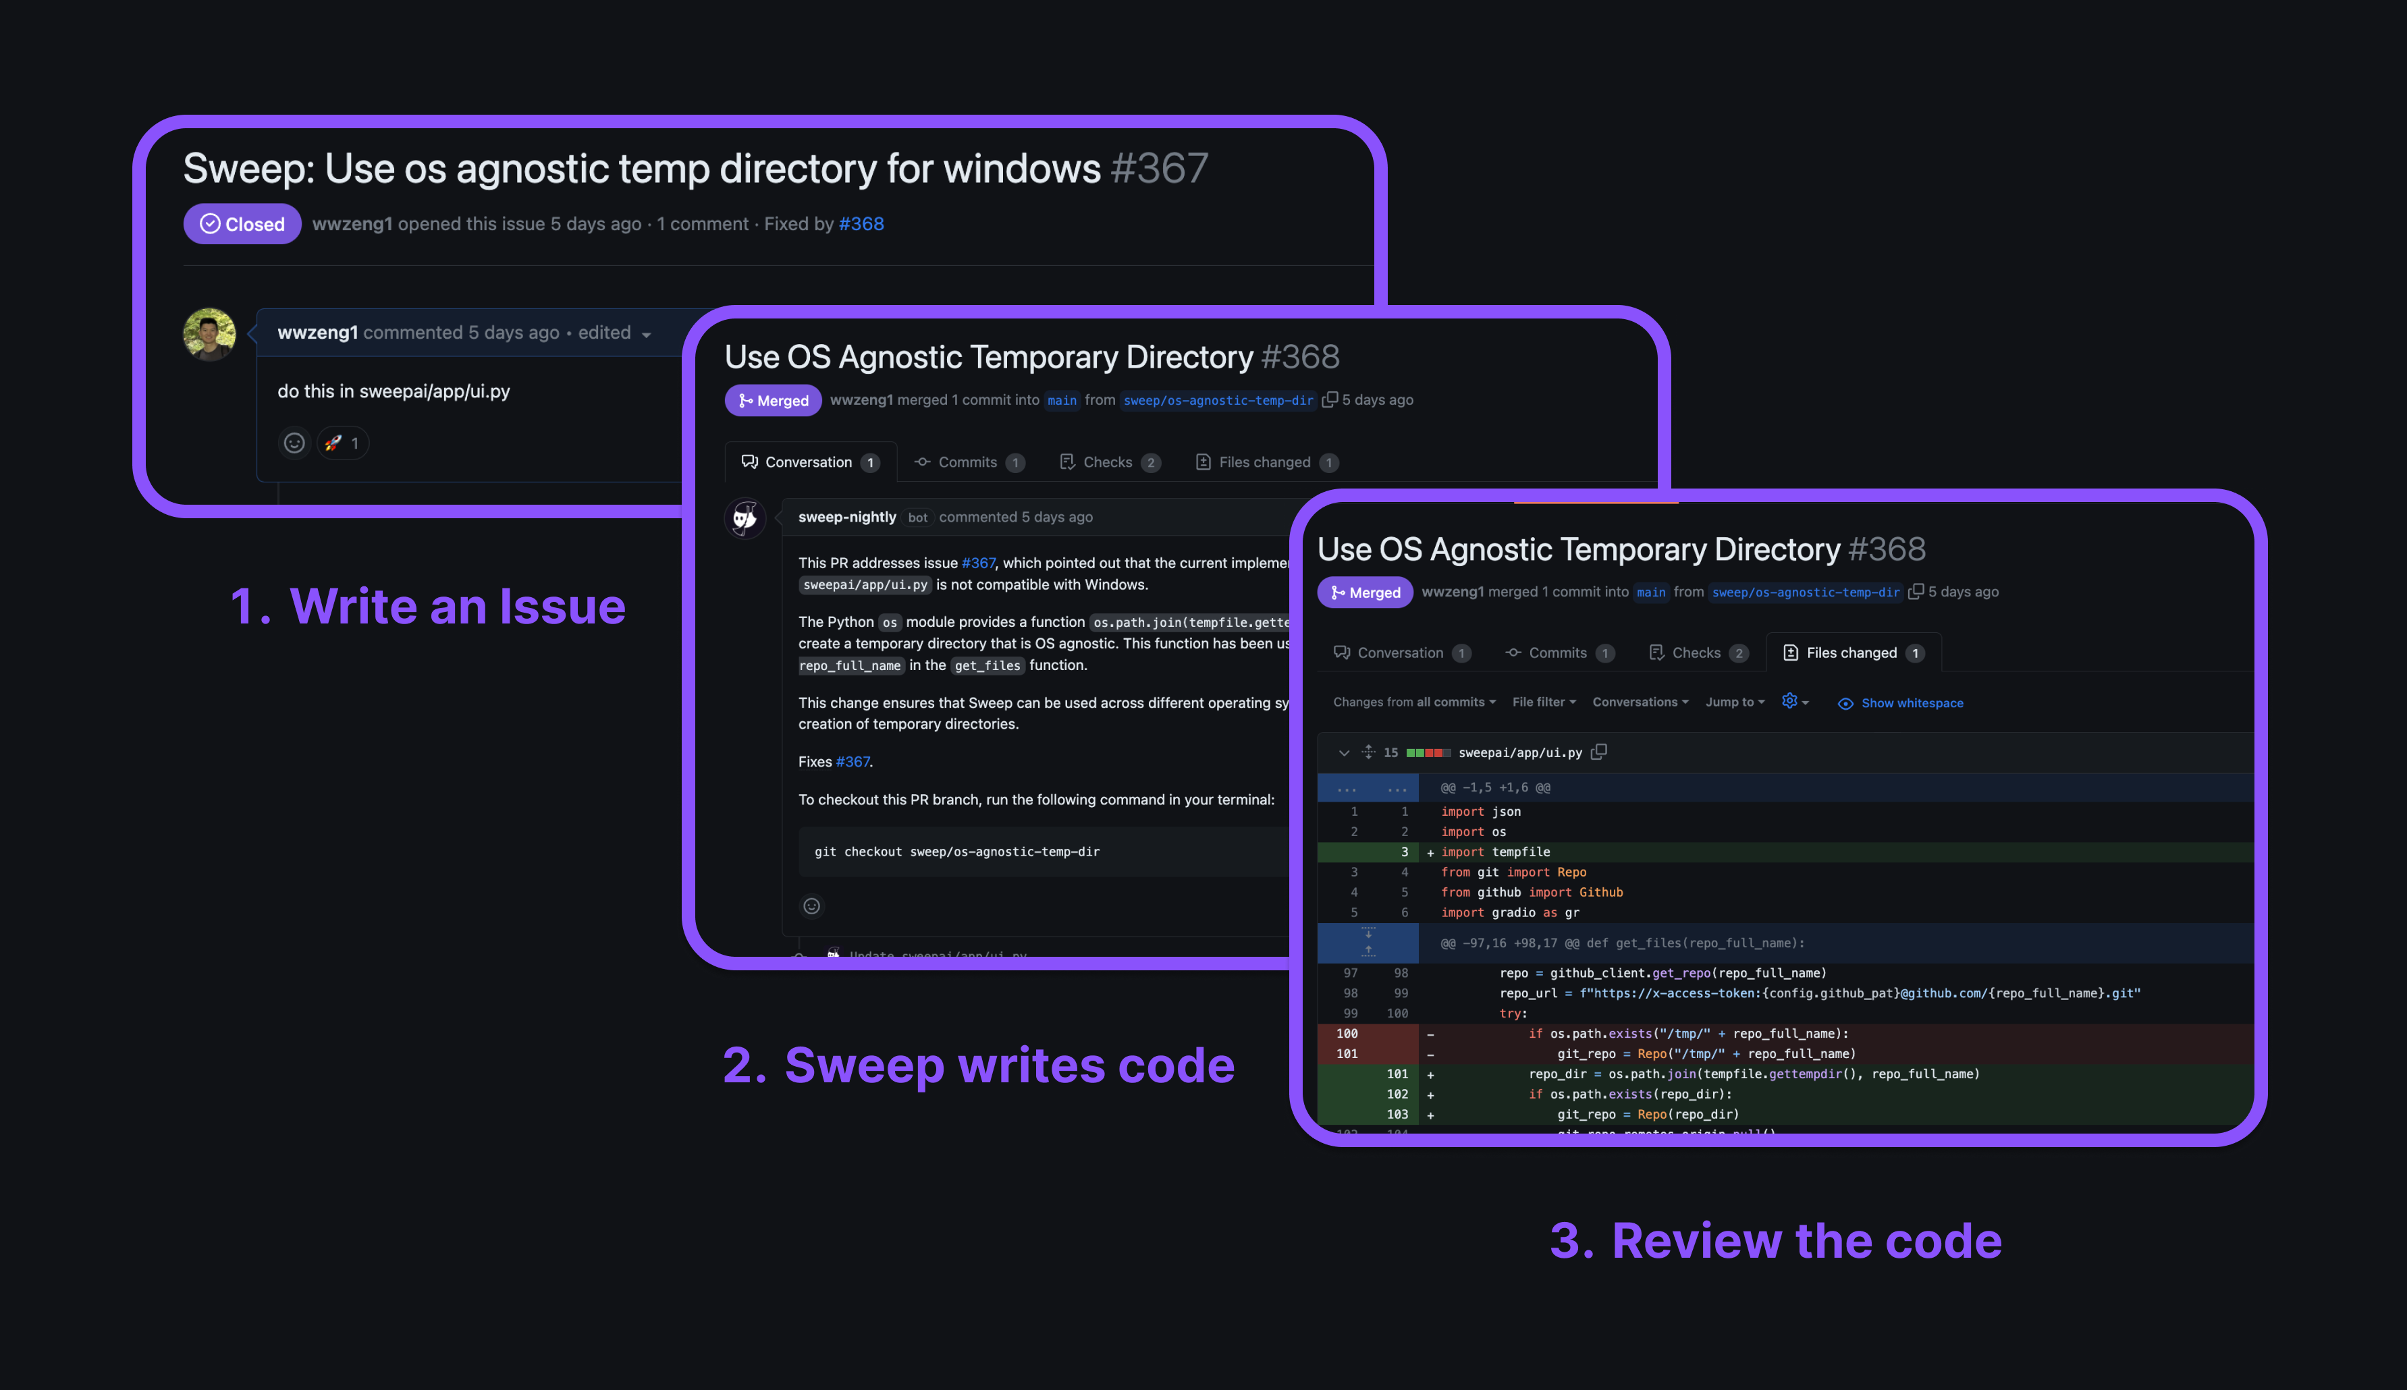Click the Merged badge in the middle PR window

click(x=774, y=400)
